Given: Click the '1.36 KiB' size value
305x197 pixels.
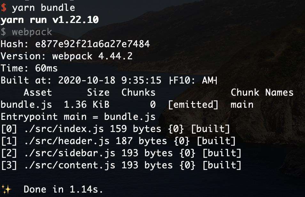Looking at the screenshot, I should point(87,105).
